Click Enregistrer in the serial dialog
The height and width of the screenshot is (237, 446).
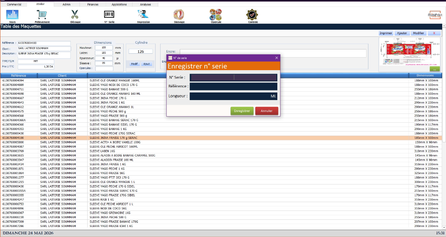242,111
